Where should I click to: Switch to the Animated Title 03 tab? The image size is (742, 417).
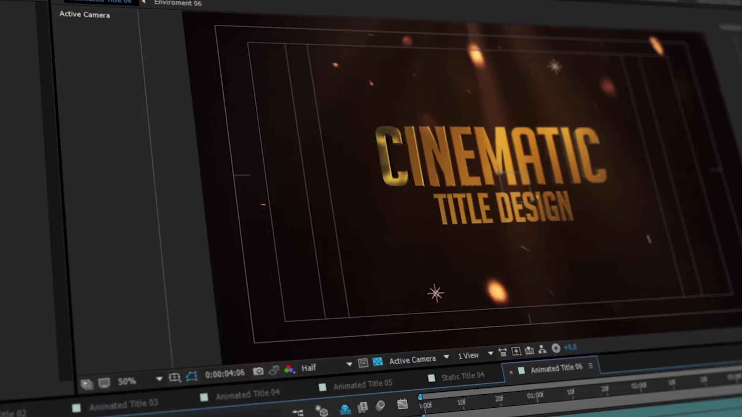(124, 405)
